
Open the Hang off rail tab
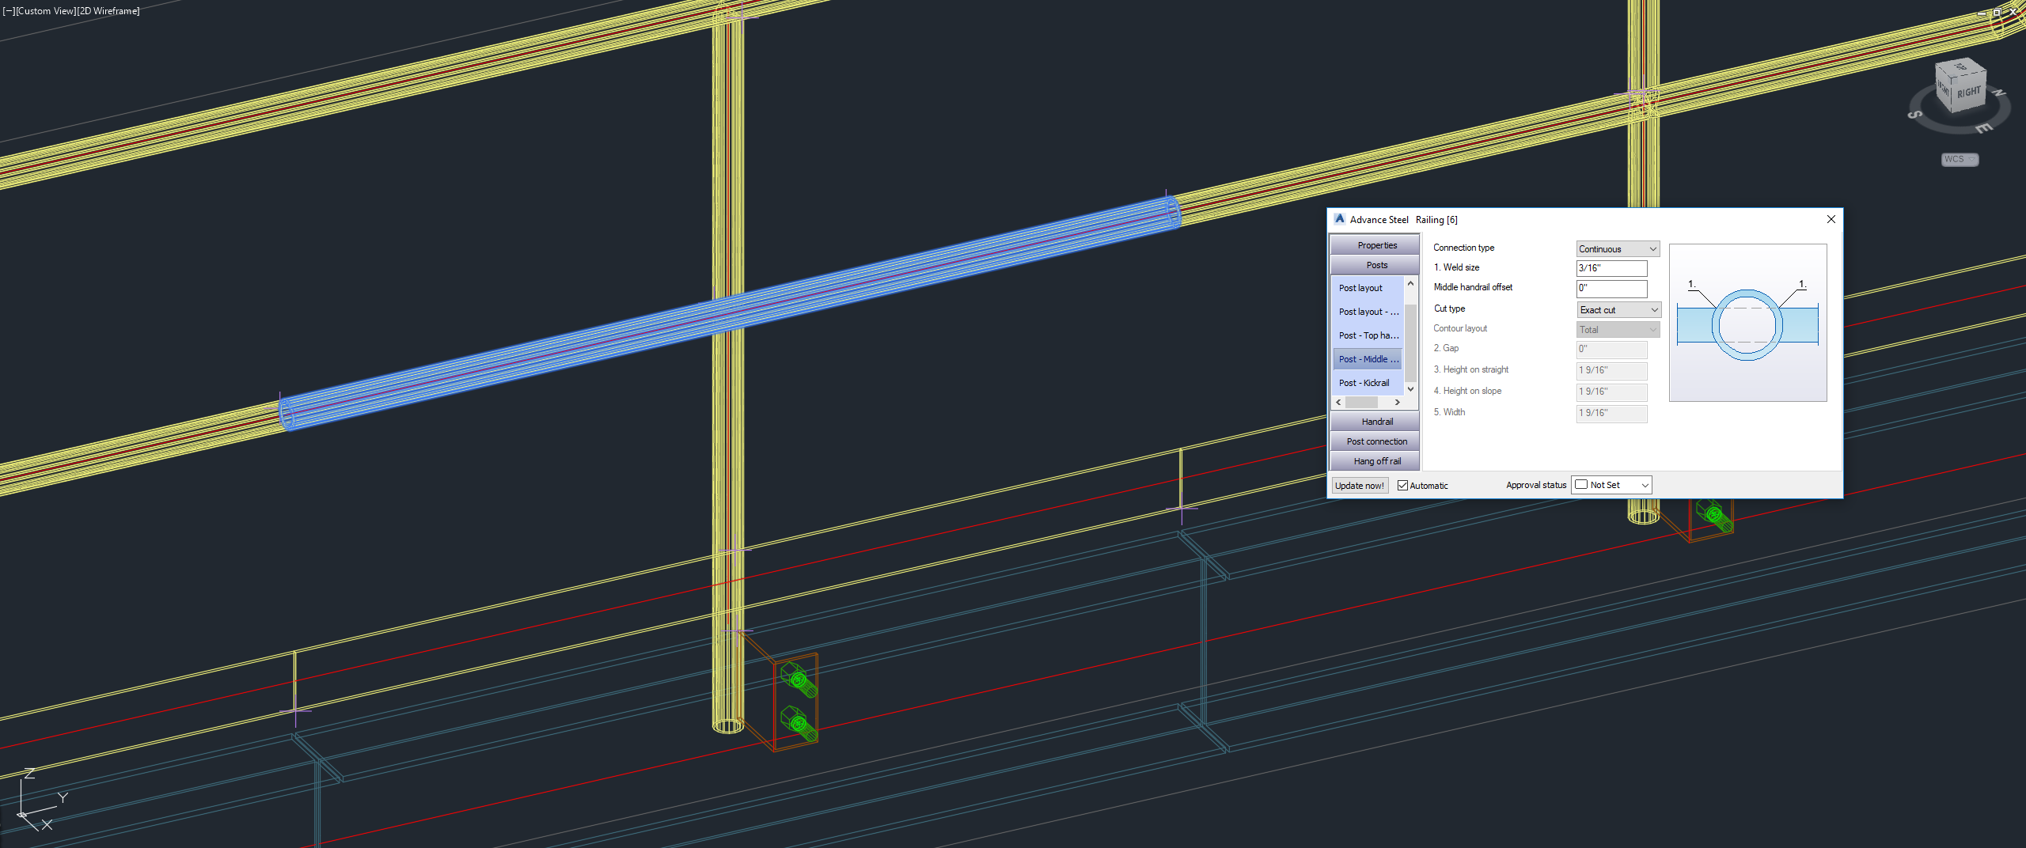tap(1376, 461)
